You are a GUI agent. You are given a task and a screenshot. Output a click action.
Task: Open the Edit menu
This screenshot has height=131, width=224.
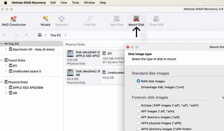(x=53, y=3)
